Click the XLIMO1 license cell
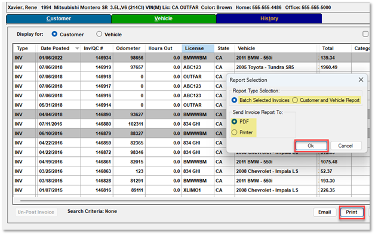The width and height of the screenshot is (375, 235). [x=198, y=190]
